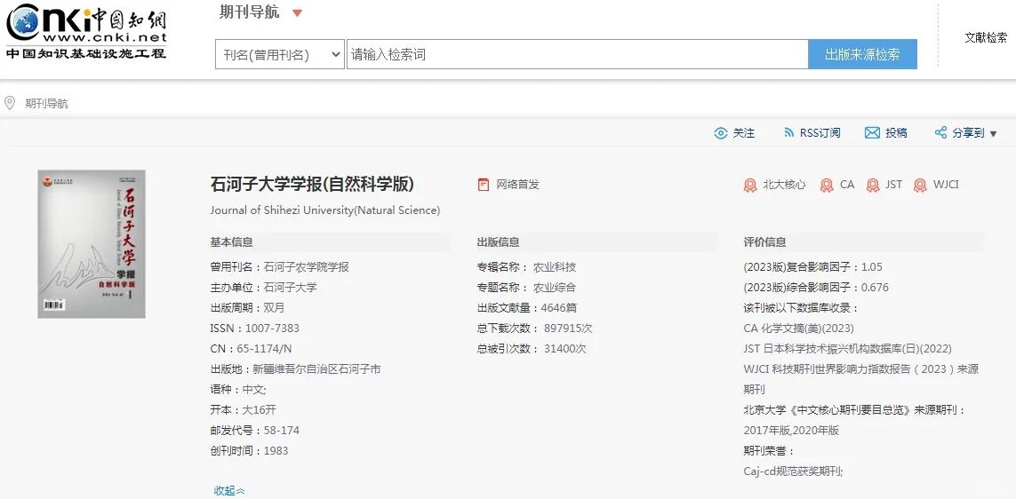Click the RSS feed icon

point(788,132)
